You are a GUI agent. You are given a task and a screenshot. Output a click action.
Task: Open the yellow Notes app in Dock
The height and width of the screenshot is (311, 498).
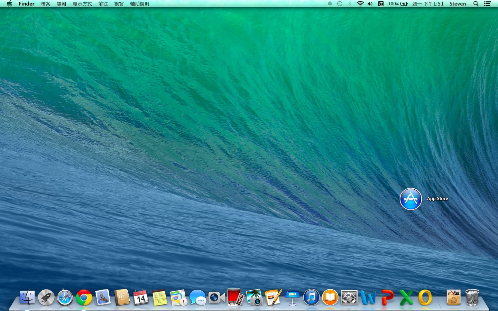point(159,297)
